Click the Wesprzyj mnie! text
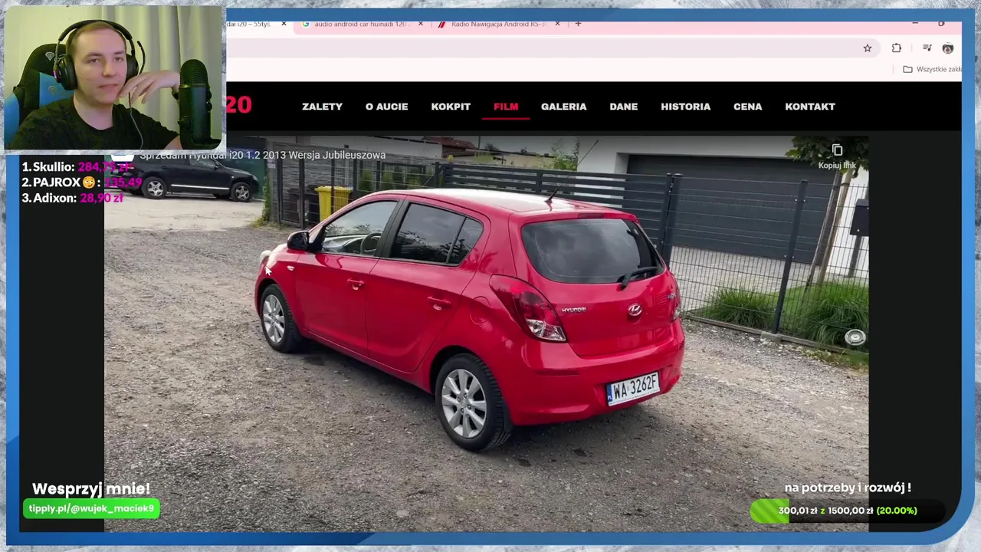Viewport: 981px width, 552px height. pyautogui.click(x=91, y=489)
